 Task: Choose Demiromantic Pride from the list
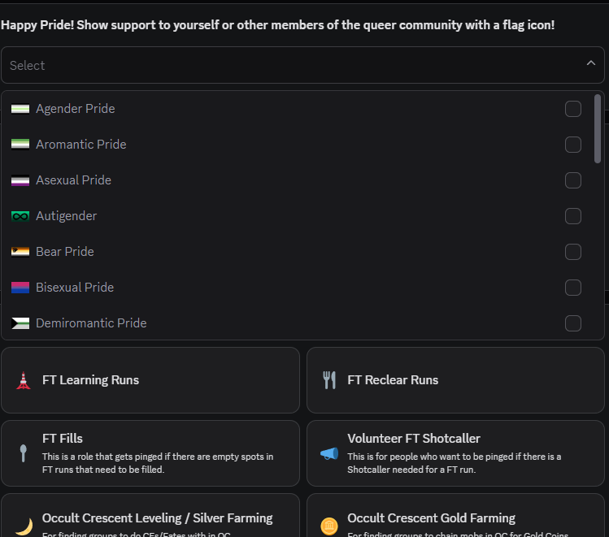[91, 323]
